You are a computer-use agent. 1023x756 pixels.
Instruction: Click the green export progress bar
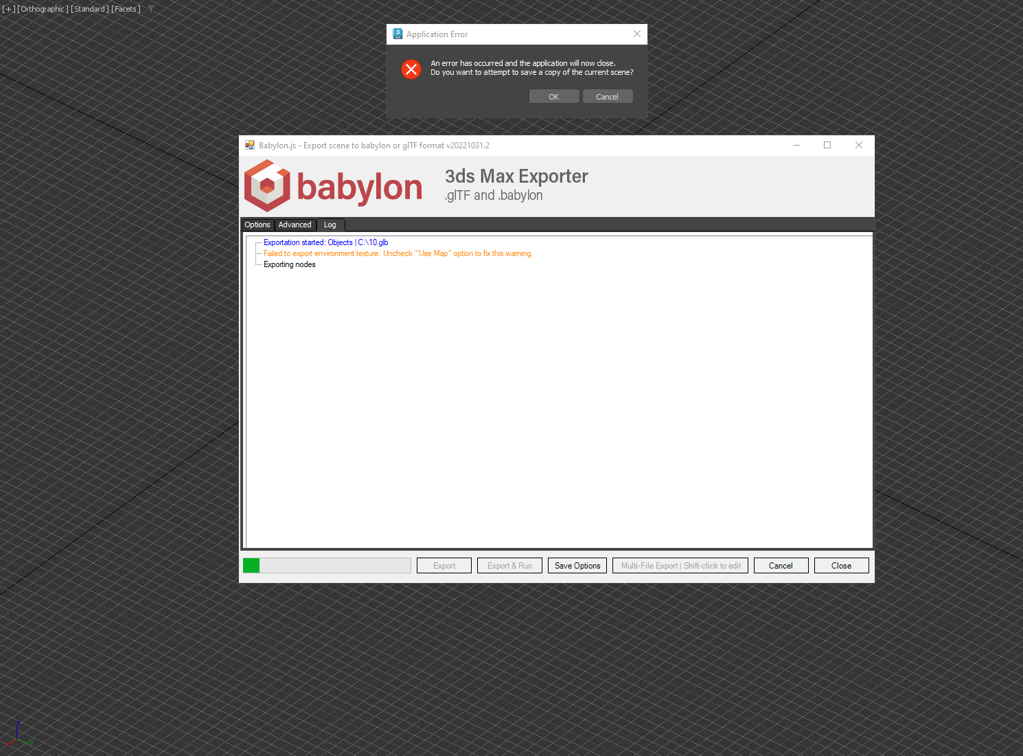(327, 565)
